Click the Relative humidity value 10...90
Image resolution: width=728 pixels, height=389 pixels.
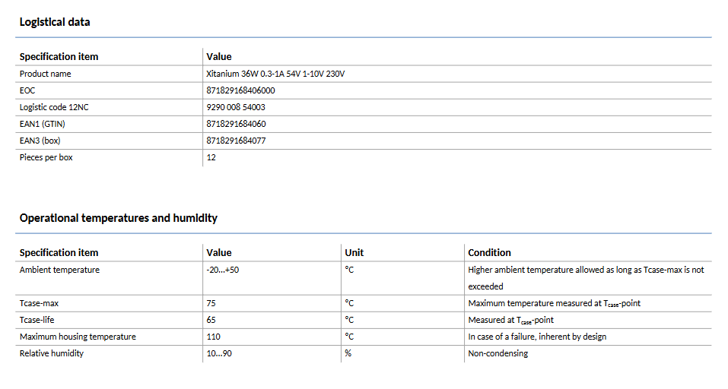[219, 353]
